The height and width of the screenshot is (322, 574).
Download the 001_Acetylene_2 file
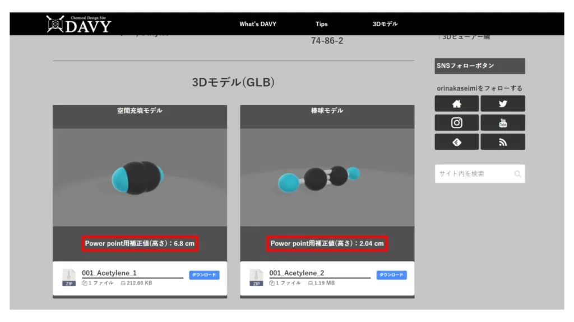coord(391,275)
